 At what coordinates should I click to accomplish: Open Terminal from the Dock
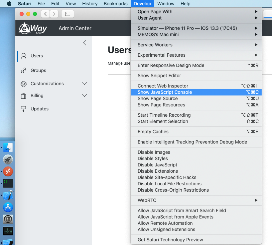click(8, 183)
